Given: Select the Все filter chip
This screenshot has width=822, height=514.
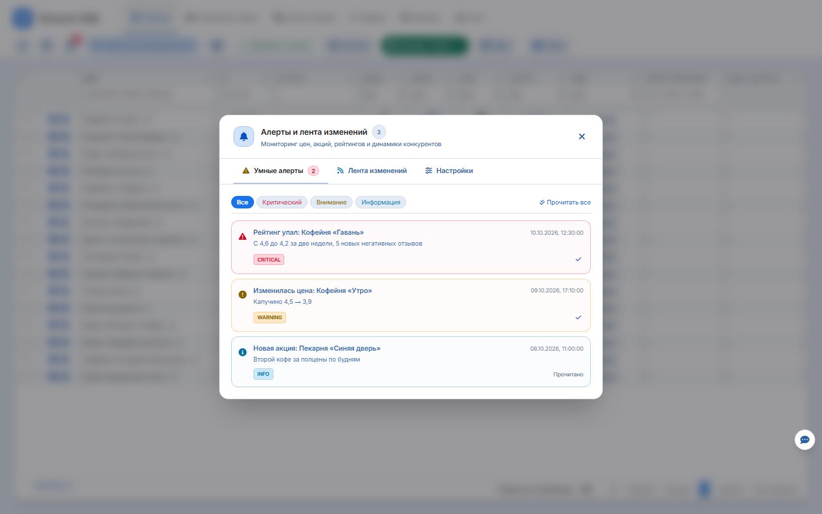Looking at the screenshot, I should click(243, 202).
